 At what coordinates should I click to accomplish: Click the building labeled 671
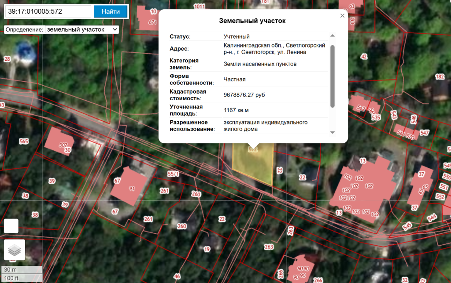tap(152, 22)
